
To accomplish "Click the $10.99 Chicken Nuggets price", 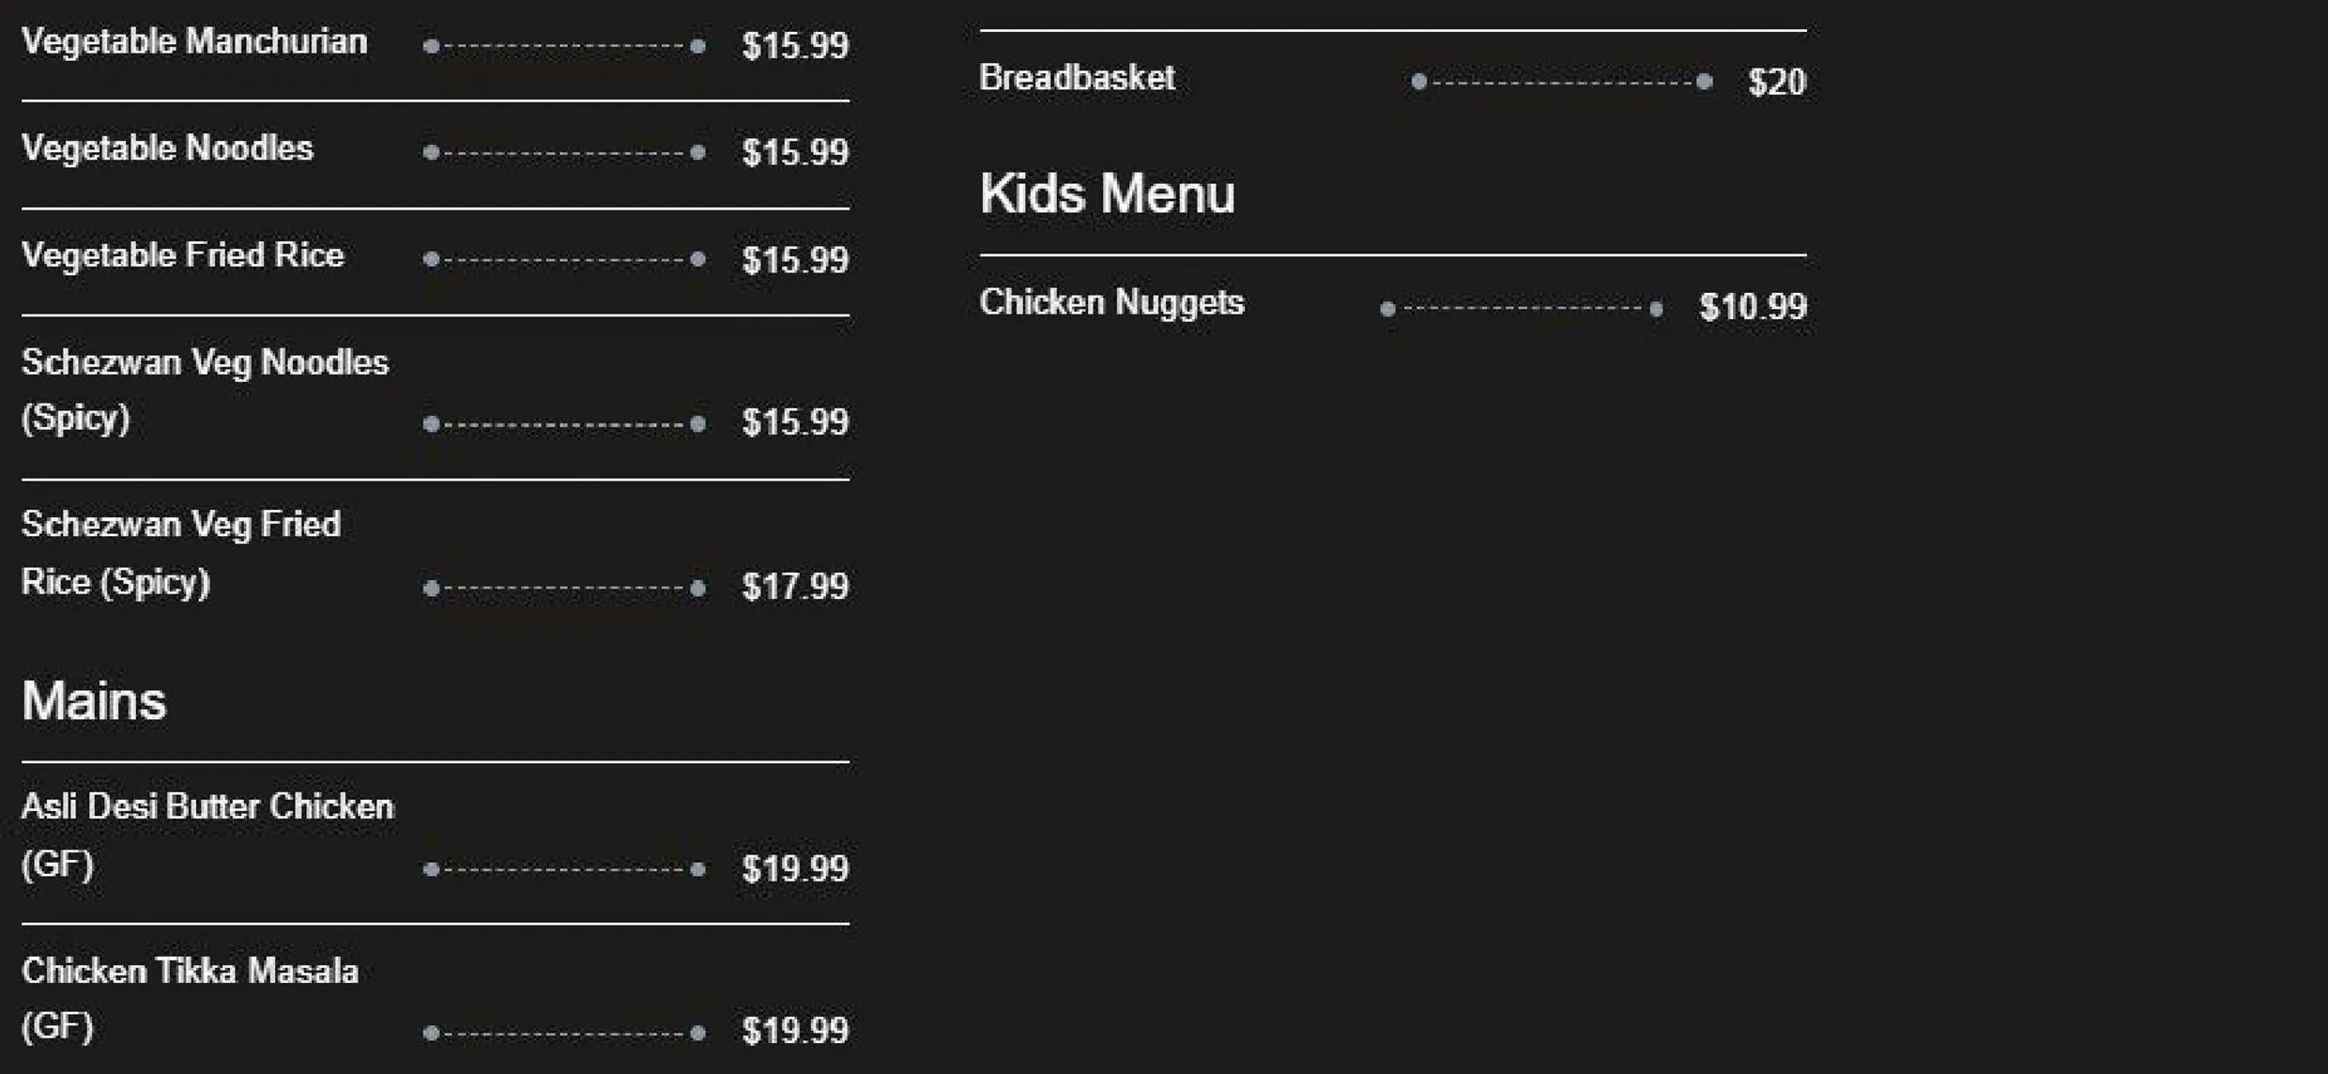I will coord(1753,307).
